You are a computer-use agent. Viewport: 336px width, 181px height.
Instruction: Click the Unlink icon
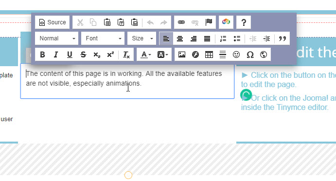click(195, 22)
